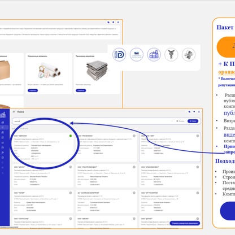The image size is (235, 235).
Task: Expand the dropdown arrow inside the search field
Action: click(x=172, y=121)
